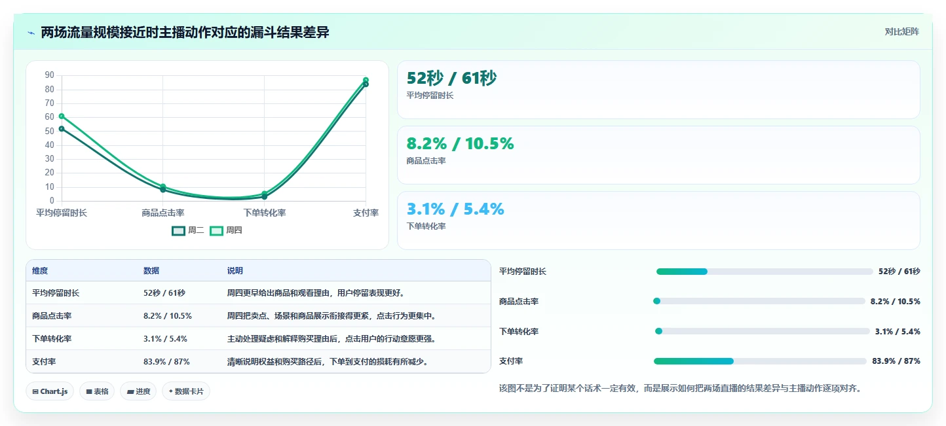
Task: Click the 进度 tag
Action: click(x=138, y=391)
